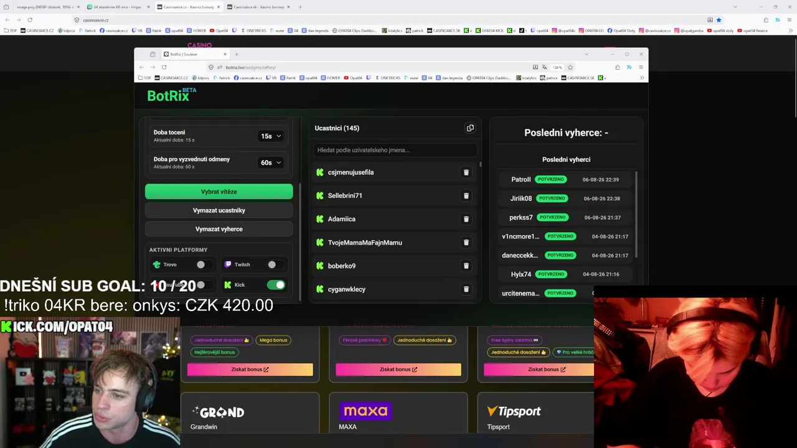
Task: Select winner perkss7 in recent winners
Action: point(566,217)
